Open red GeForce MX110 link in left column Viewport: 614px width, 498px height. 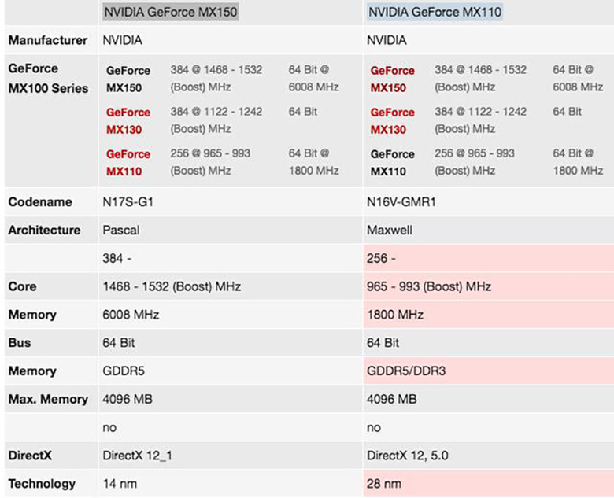tap(128, 162)
